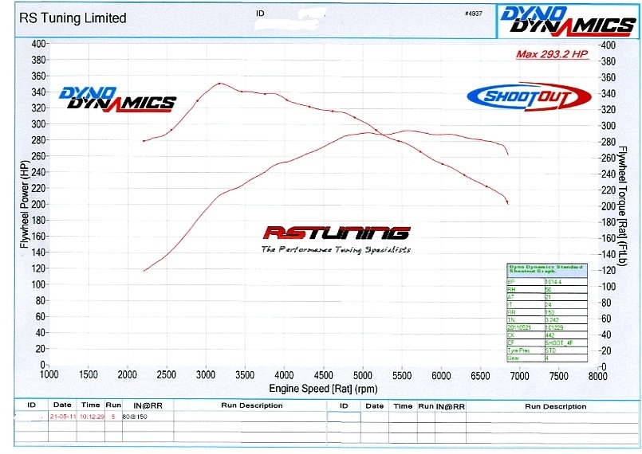642x454 pixels.
Task: Click the IT value 24
Action: 548,305
